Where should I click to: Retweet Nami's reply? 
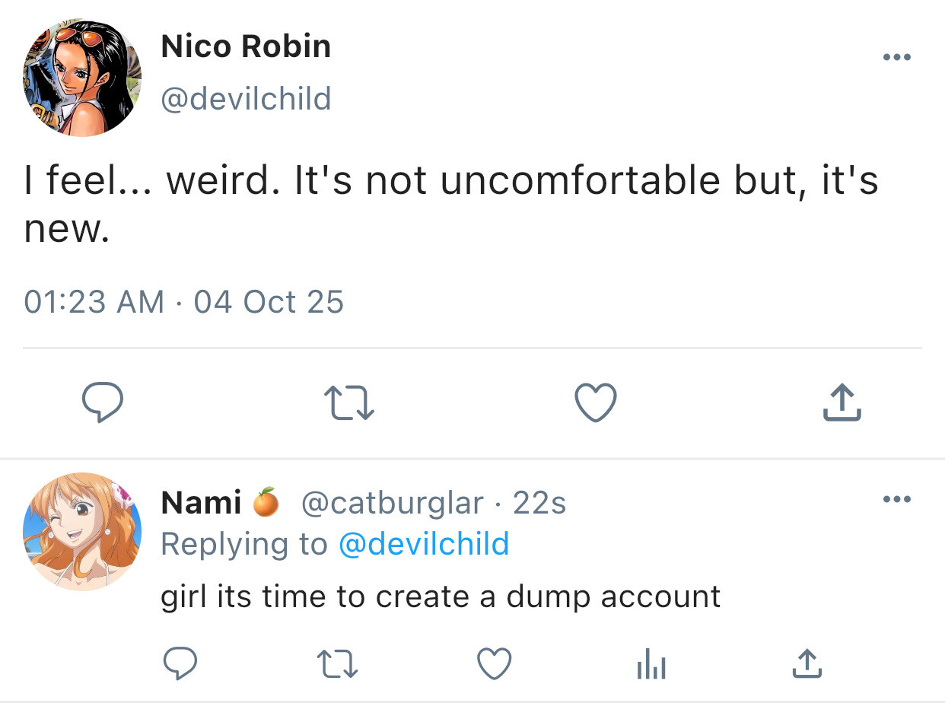(x=338, y=663)
